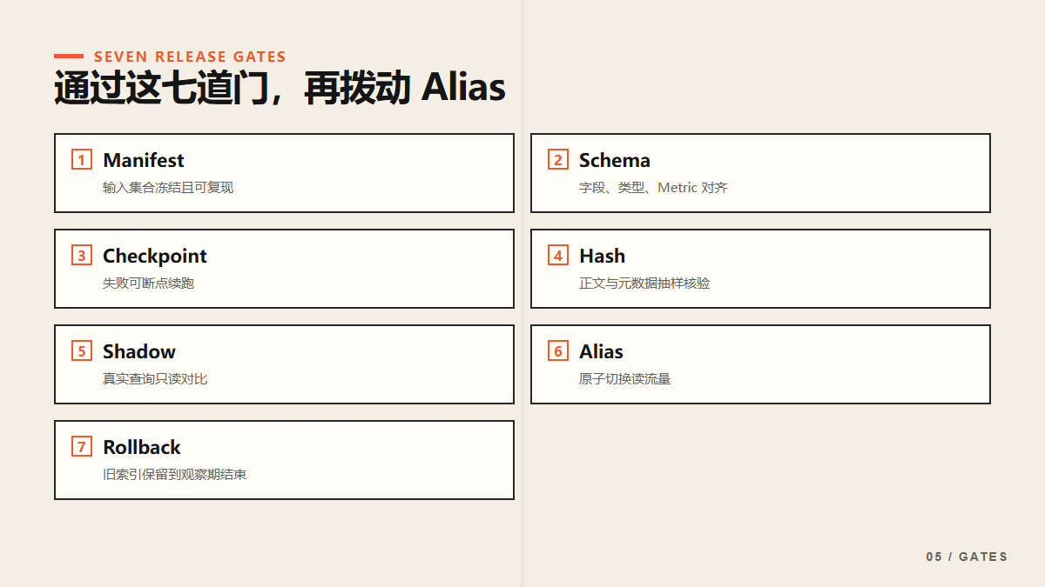Image resolution: width=1045 pixels, height=587 pixels.
Task: Click the number 6 badge beside Alias
Action: point(558,351)
